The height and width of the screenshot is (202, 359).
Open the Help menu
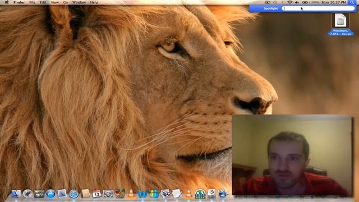(94, 2)
